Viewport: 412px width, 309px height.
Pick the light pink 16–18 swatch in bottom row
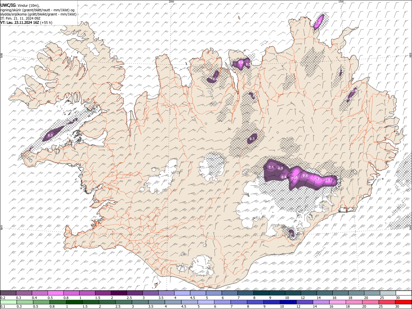pyautogui.click(x=337, y=302)
